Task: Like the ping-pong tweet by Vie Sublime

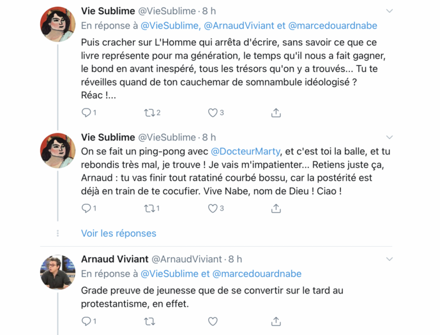Action: (213, 208)
